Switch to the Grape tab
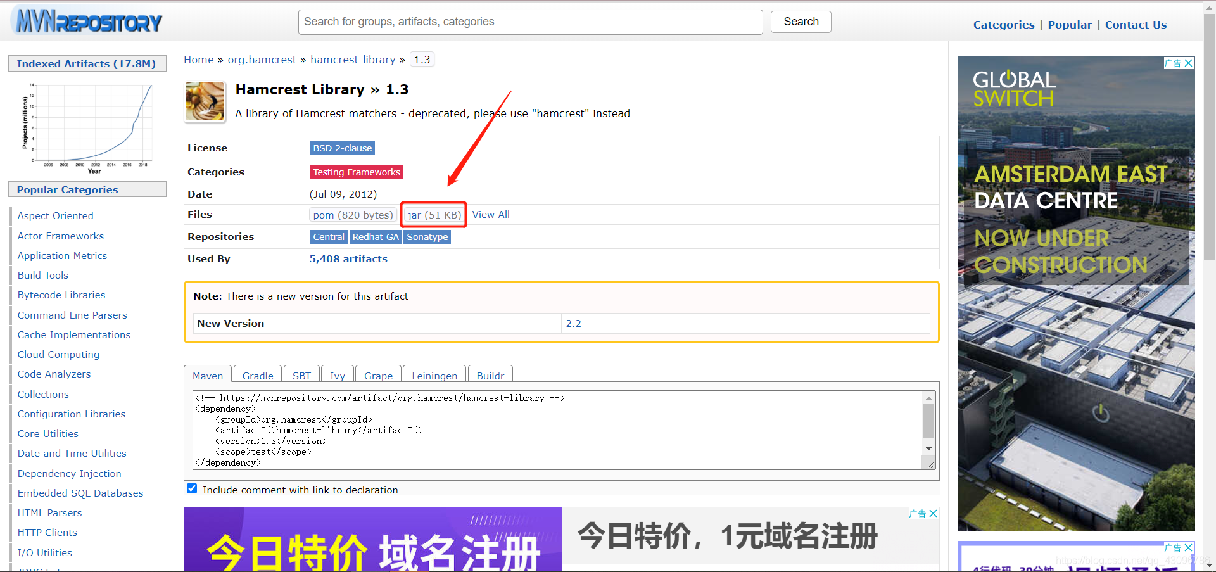1216x572 pixels. (x=378, y=375)
